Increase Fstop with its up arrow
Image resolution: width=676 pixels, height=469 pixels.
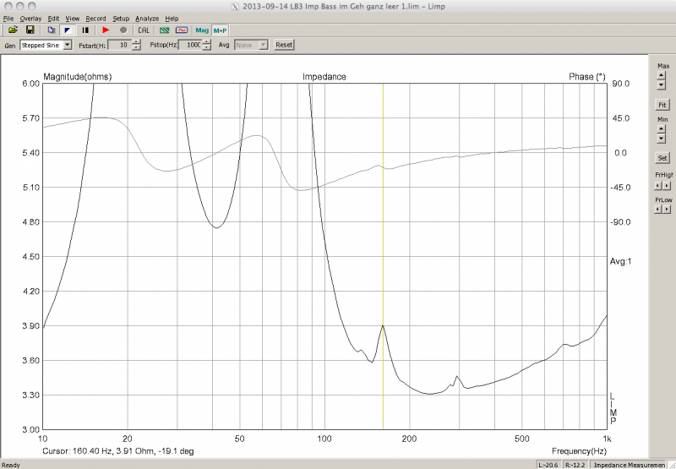tap(206, 42)
